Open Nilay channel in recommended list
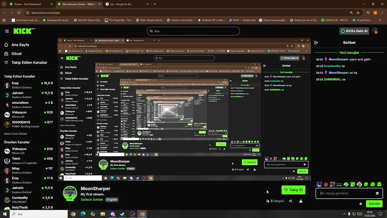Screen dimensions: 387x218 point(28,170)
